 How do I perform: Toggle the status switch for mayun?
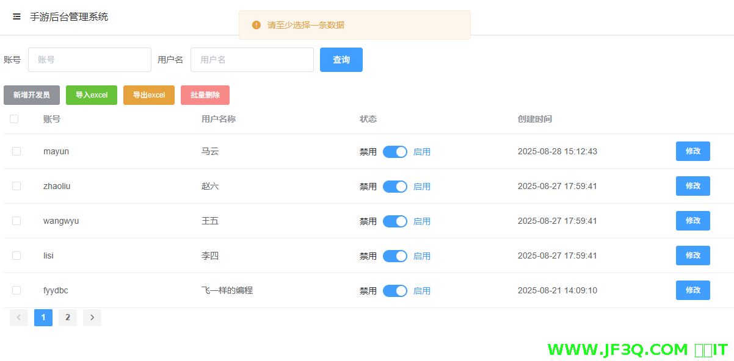pyautogui.click(x=394, y=151)
